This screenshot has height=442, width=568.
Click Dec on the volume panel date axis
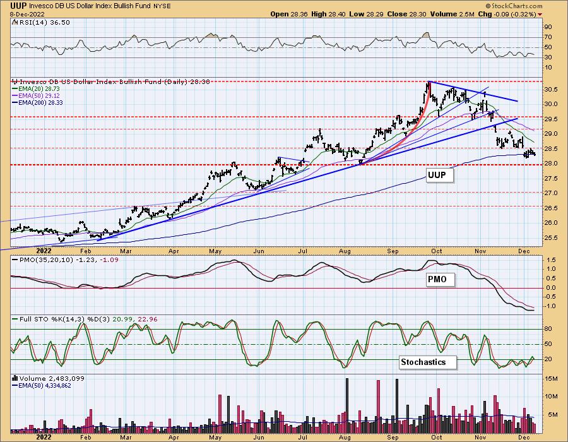click(x=524, y=438)
